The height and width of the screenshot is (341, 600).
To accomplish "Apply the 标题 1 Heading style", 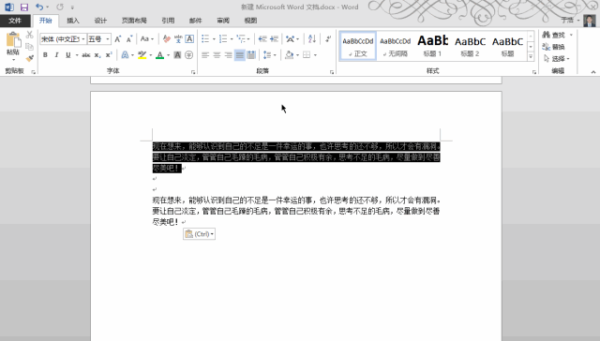I will tap(432, 46).
